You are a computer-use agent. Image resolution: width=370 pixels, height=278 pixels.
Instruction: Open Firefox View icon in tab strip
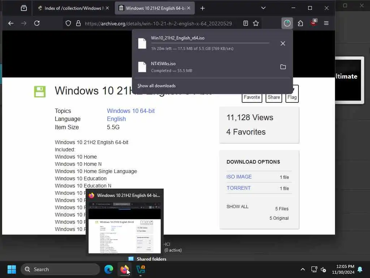[24, 8]
